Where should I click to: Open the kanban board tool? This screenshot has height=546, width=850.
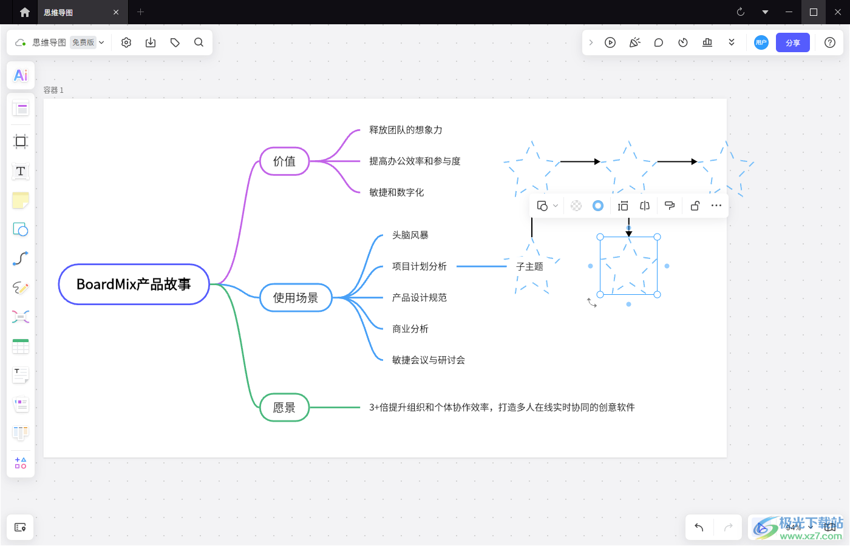click(21, 433)
